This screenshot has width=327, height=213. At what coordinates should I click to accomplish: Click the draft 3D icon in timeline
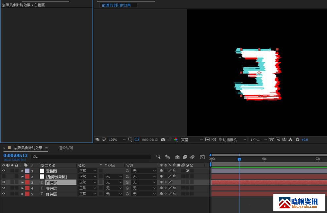(167, 157)
